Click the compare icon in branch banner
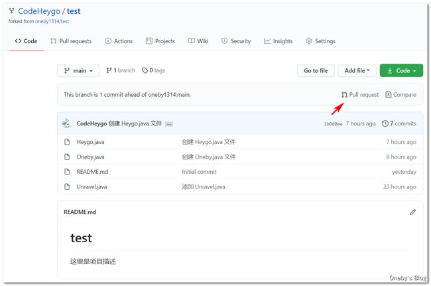 click(389, 95)
